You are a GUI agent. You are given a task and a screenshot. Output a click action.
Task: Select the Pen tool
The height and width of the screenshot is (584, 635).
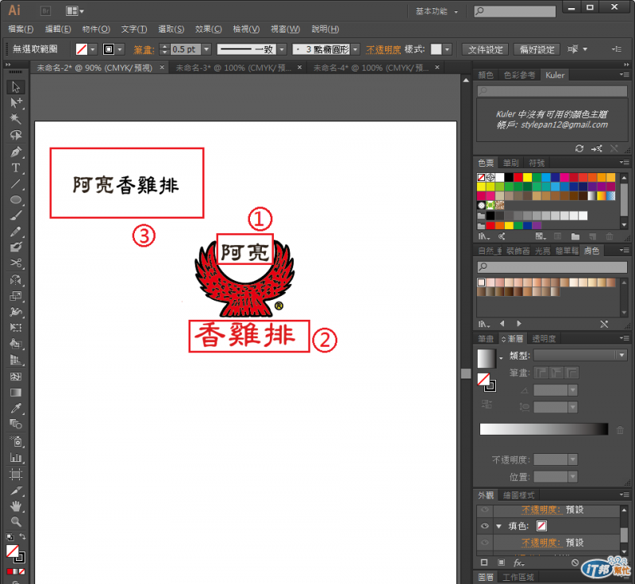click(16, 152)
